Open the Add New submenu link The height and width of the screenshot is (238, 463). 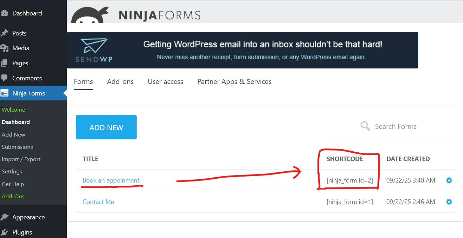[x=13, y=134]
